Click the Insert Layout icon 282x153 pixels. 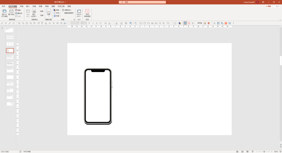coord(11,11)
